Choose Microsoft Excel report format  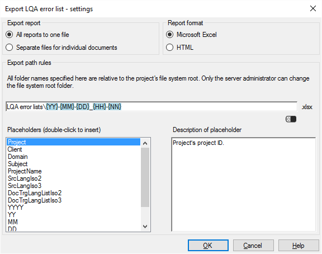[192, 35]
